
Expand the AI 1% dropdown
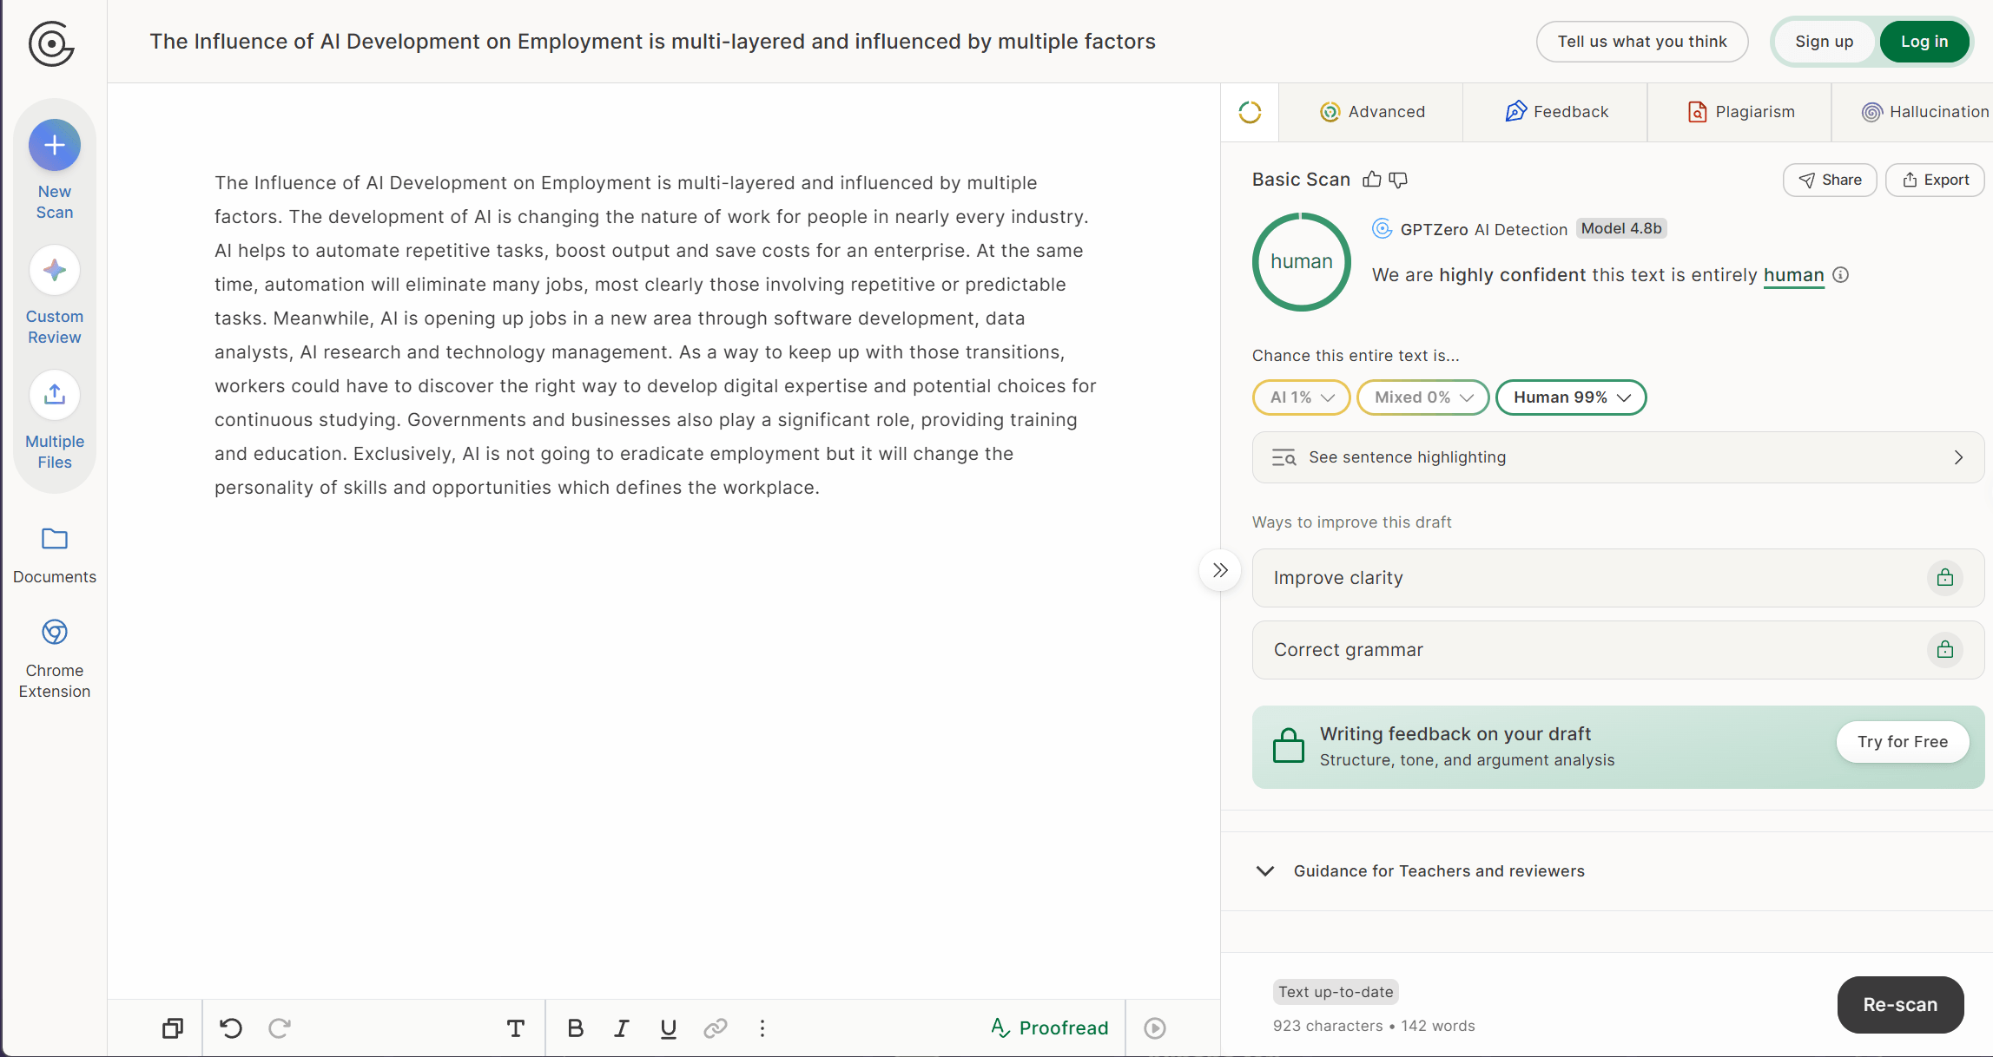[1302, 397]
